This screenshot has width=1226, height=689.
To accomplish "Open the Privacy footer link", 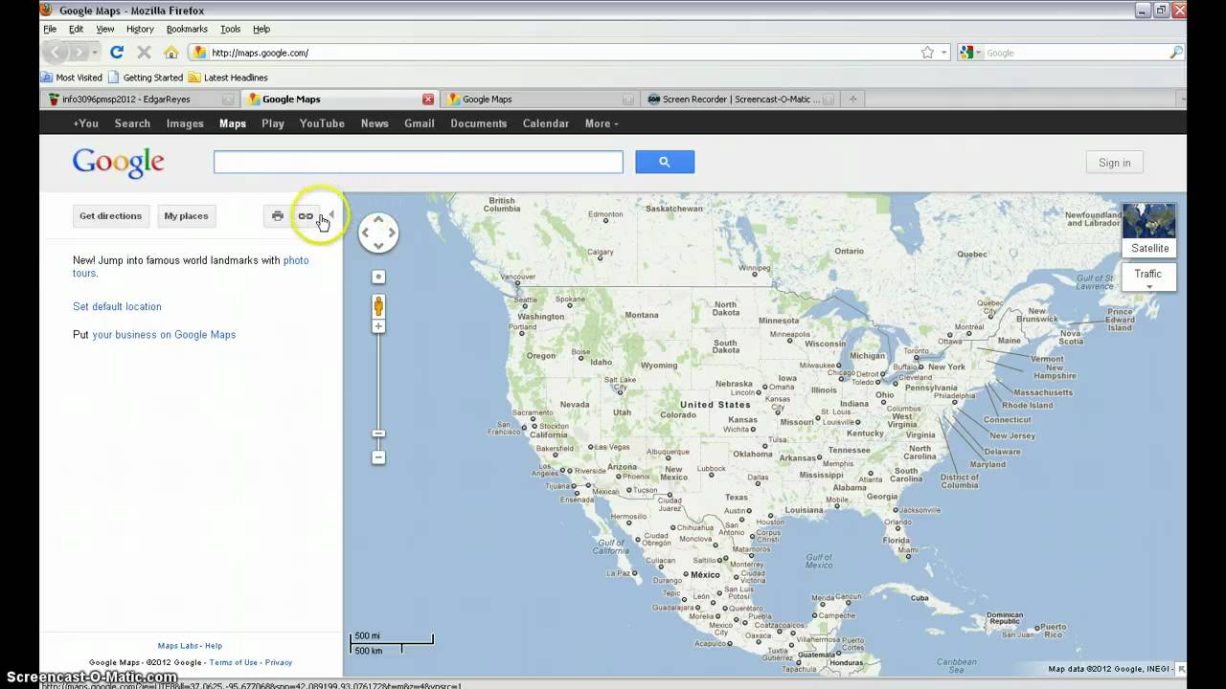I will 279,662.
